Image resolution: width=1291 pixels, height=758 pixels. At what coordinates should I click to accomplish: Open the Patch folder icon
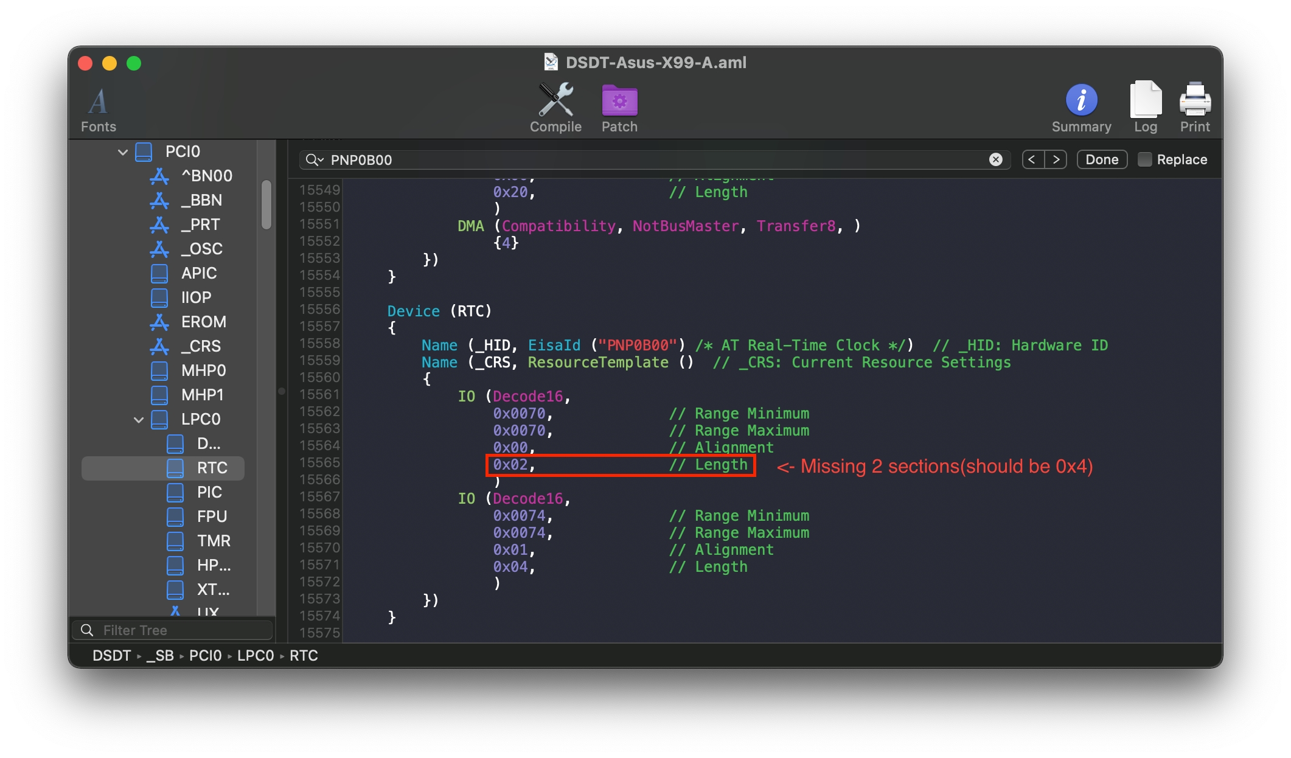619,100
